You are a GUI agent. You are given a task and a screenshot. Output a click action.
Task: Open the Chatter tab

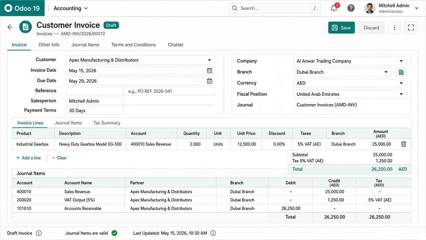(x=176, y=45)
